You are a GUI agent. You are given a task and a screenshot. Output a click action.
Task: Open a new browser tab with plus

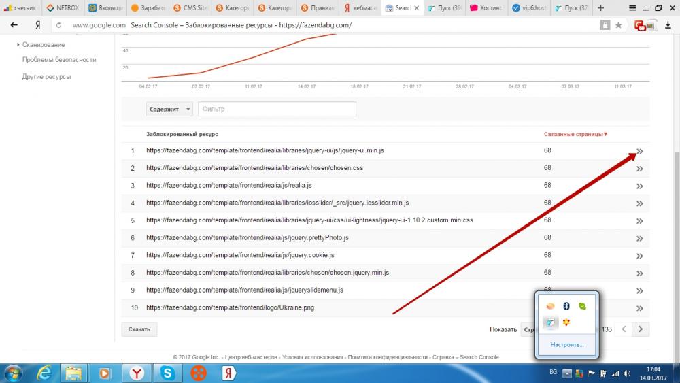pos(600,8)
